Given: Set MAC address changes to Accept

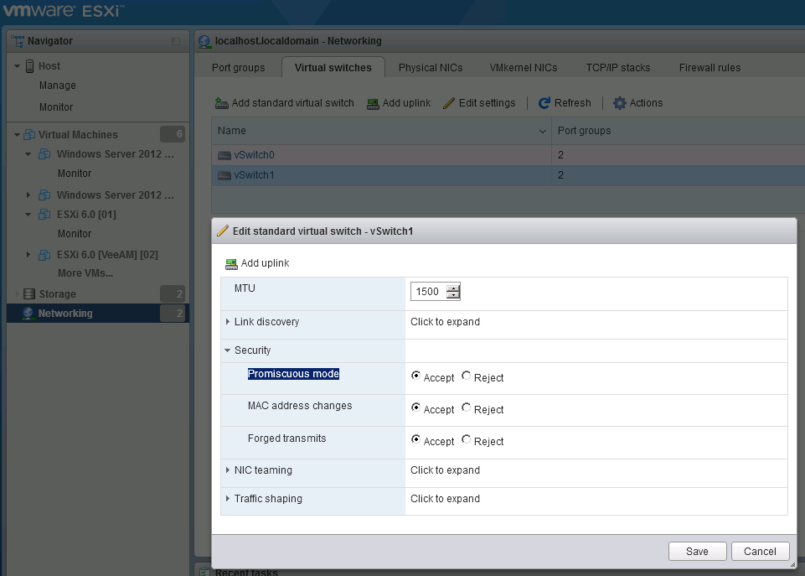Looking at the screenshot, I should (415, 407).
